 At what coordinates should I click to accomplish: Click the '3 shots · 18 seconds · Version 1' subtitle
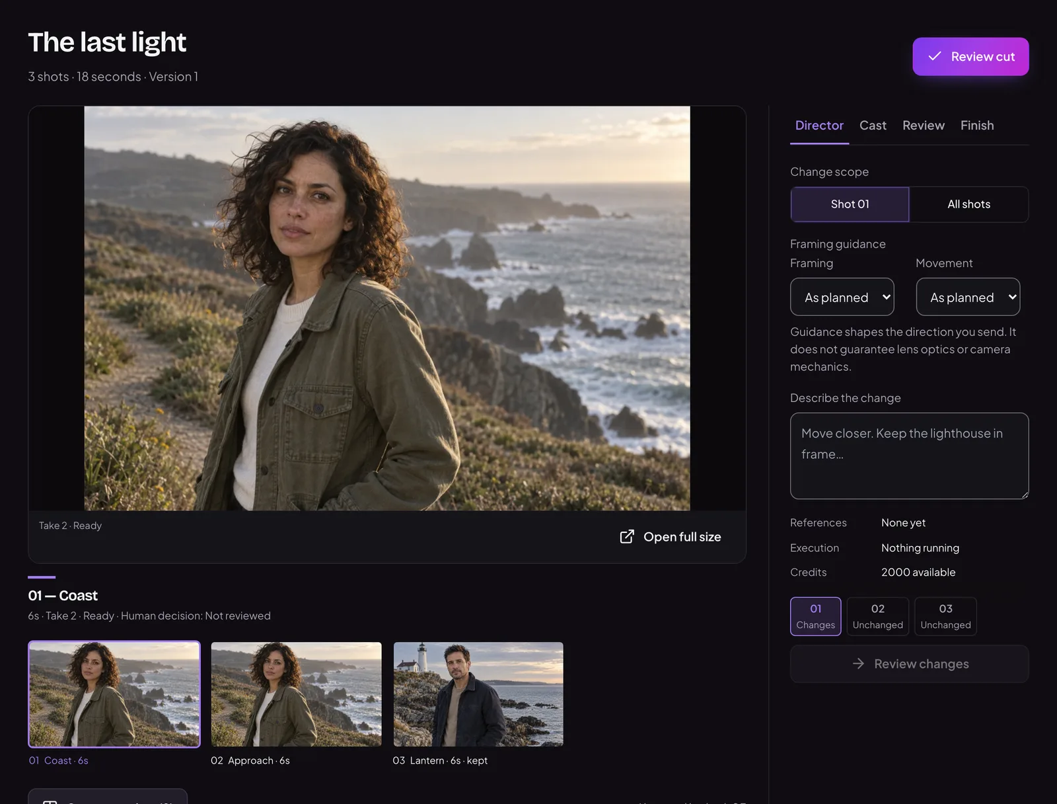[x=113, y=77]
